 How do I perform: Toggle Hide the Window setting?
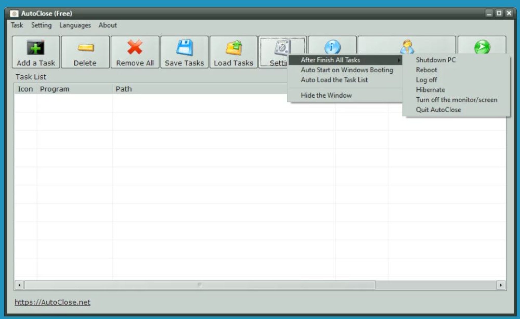pos(323,95)
